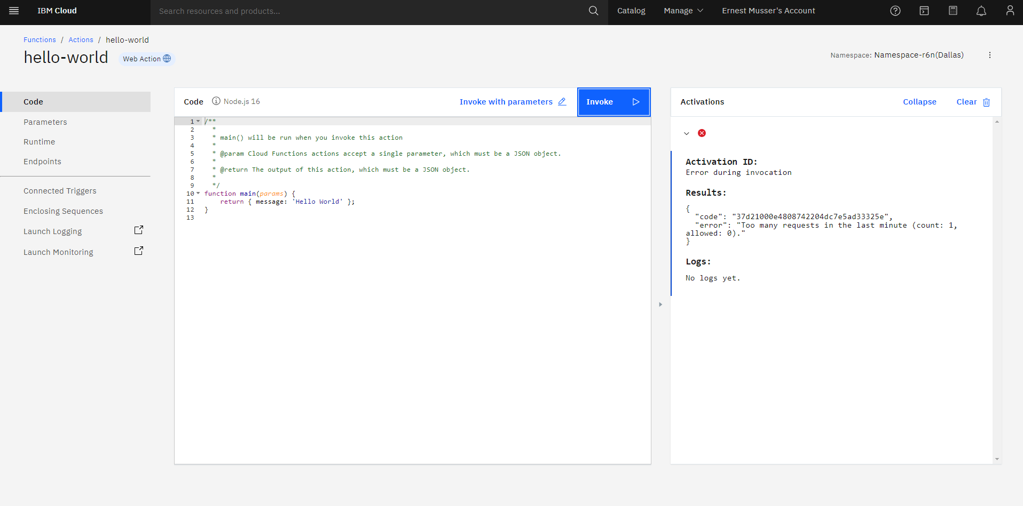This screenshot has height=506, width=1023.
Task: Click the Launch Logging external link icon
Action: click(139, 230)
